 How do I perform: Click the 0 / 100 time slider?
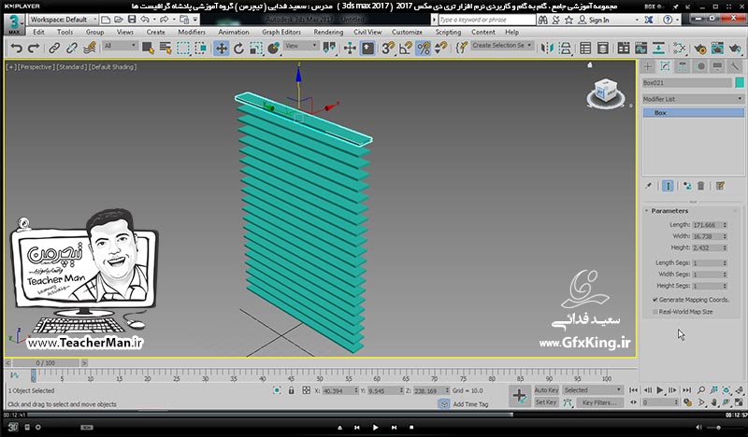pyautogui.click(x=45, y=363)
